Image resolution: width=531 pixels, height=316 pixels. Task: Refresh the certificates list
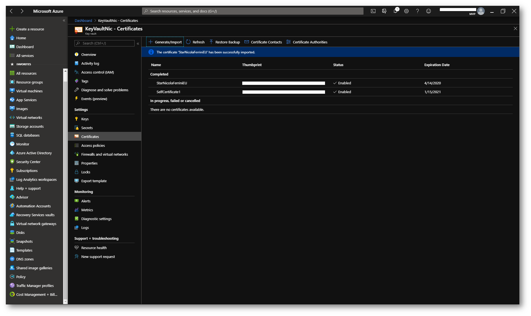(x=195, y=42)
